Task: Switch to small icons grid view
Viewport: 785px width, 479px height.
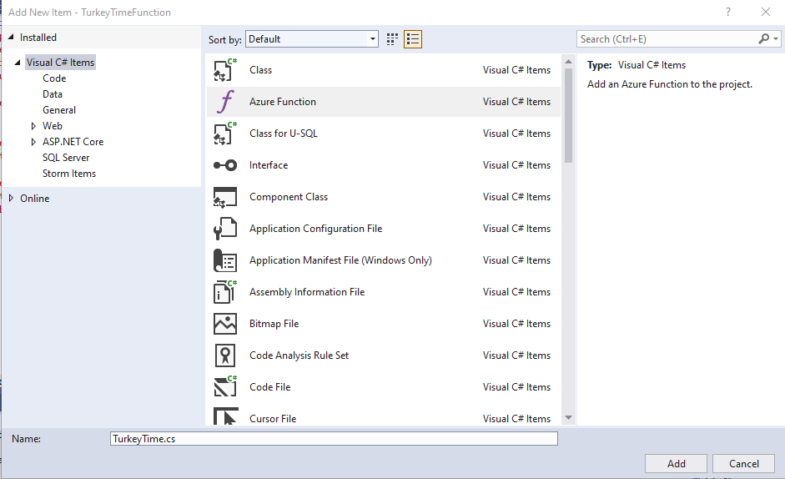Action: pyautogui.click(x=392, y=39)
